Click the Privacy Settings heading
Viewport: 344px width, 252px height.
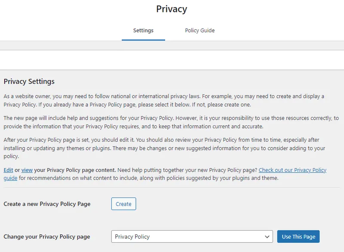29,82
